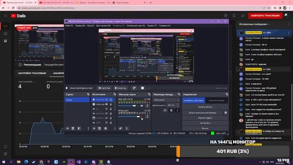Reload the browser page

(13, 8)
